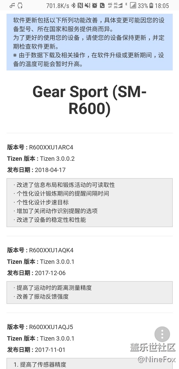Tap the NFC status icon
Image resolution: width=179 pixels, height=369 pixels.
pos(80,6)
